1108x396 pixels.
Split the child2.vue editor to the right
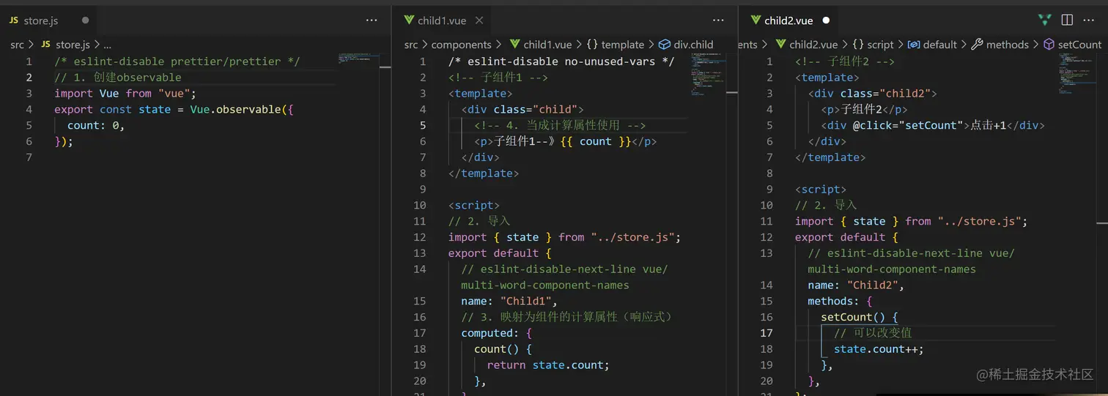(x=1067, y=20)
